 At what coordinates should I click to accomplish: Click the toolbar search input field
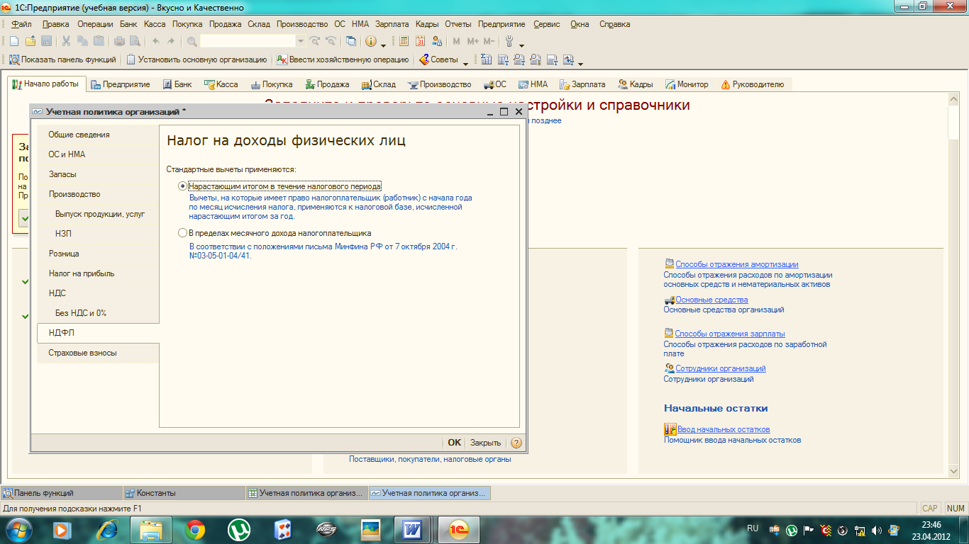(248, 42)
